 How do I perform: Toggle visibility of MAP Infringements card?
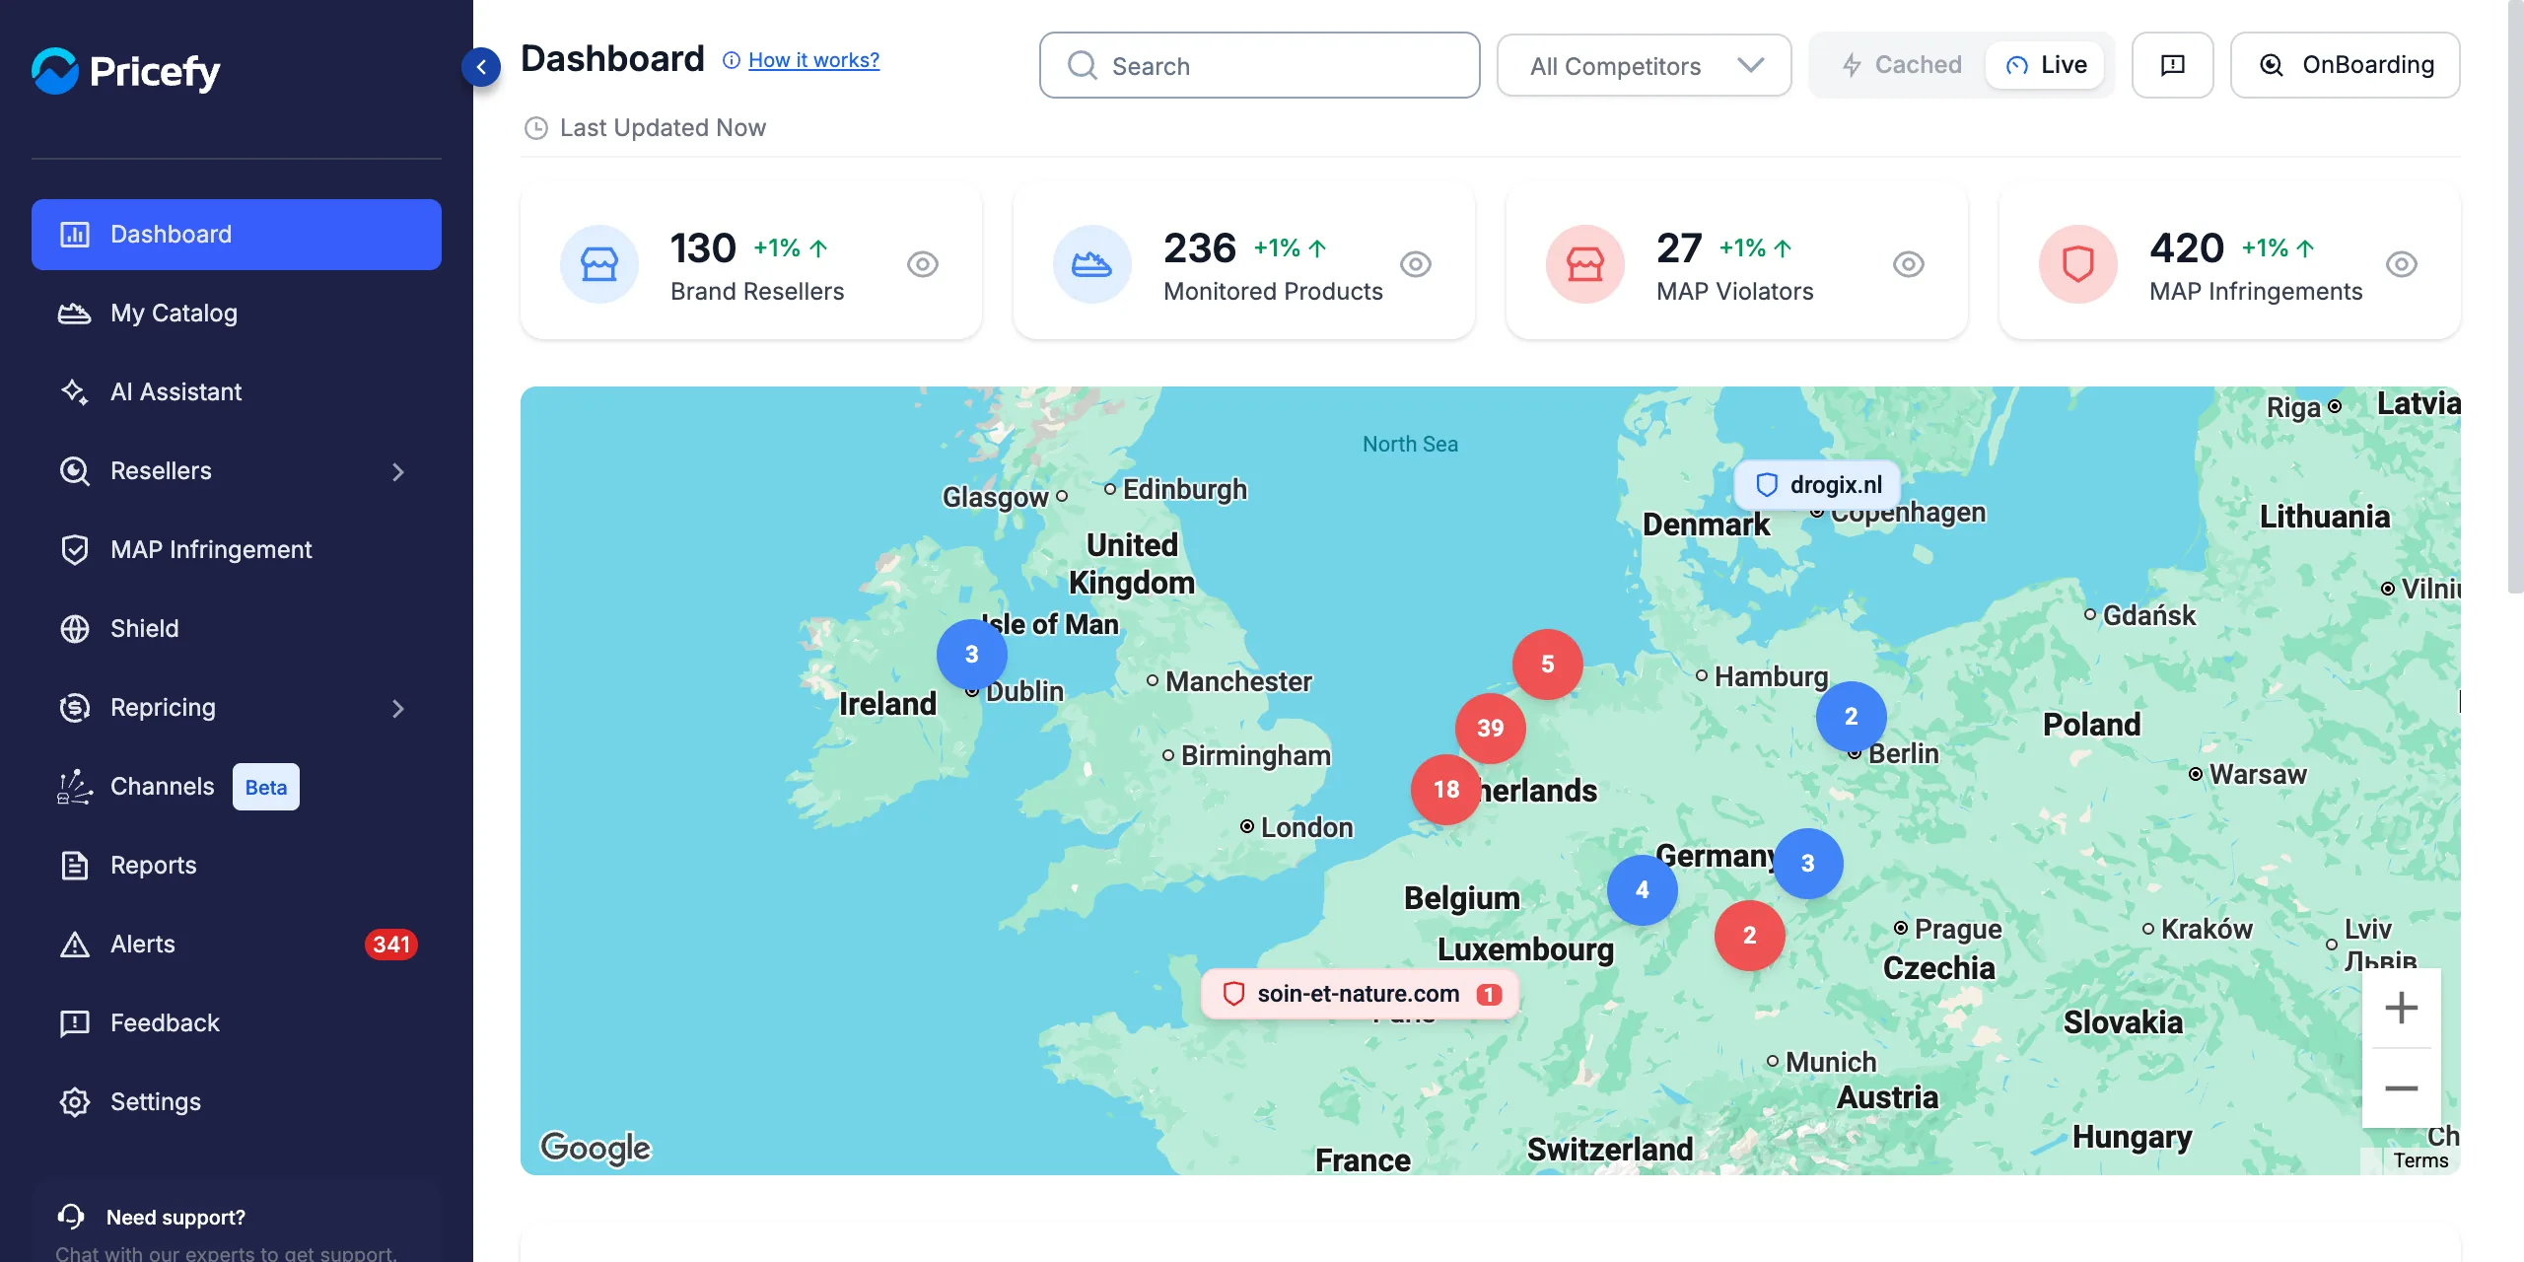click(x=2402, y=264)
